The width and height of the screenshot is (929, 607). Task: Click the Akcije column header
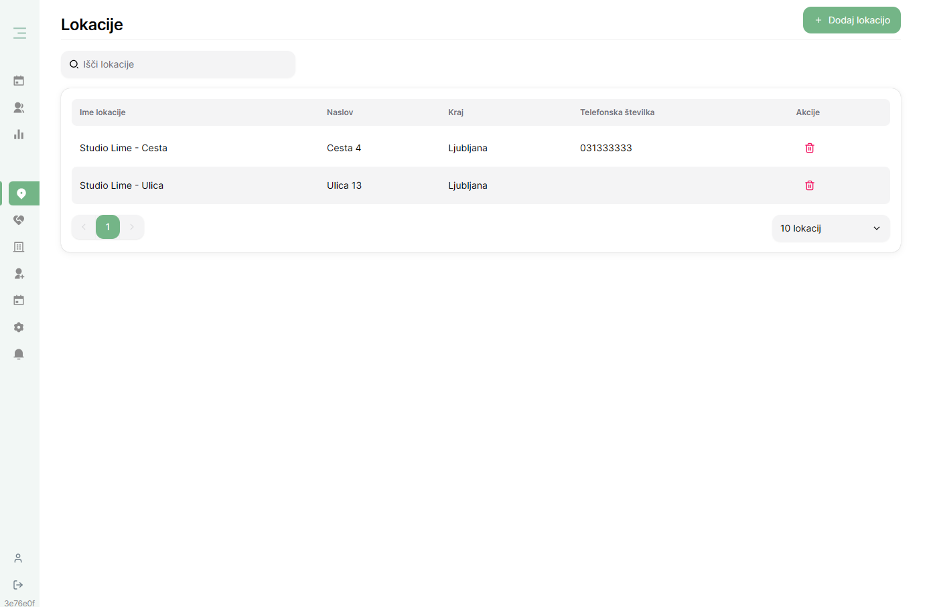coord(808,112)
